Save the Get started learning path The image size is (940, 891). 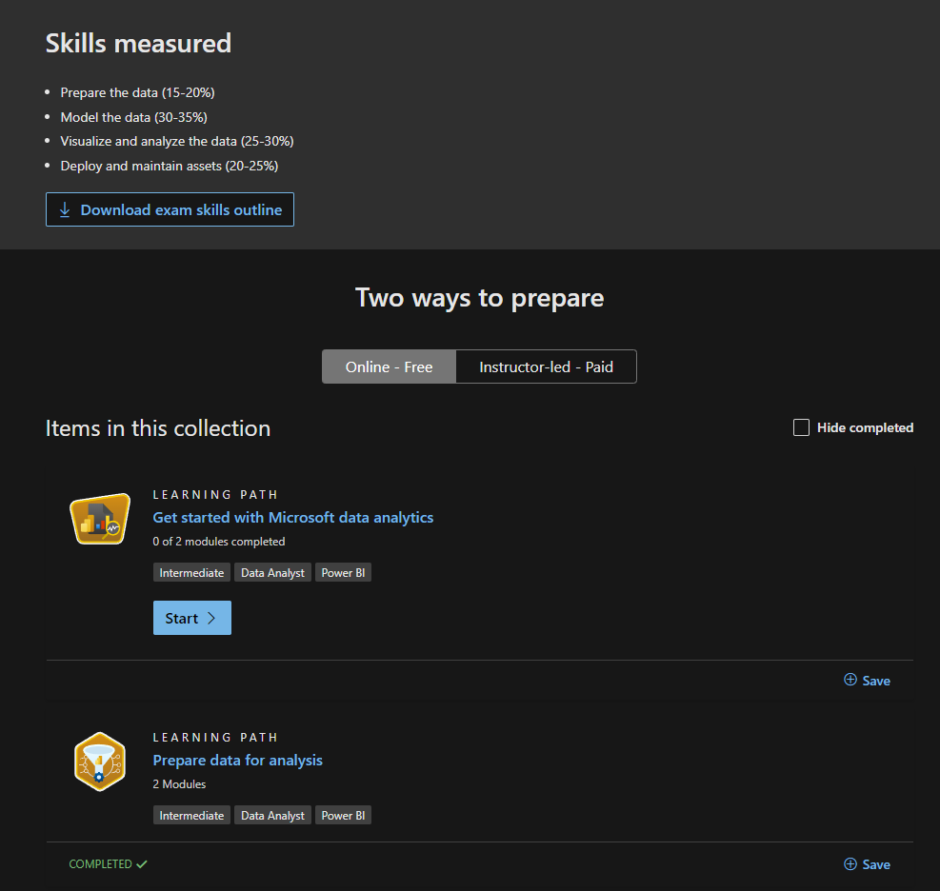pos(867,680)
